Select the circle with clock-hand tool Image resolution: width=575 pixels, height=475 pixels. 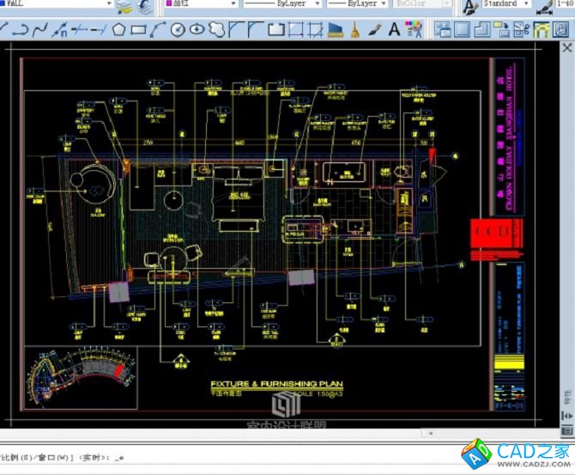(179, 30)
